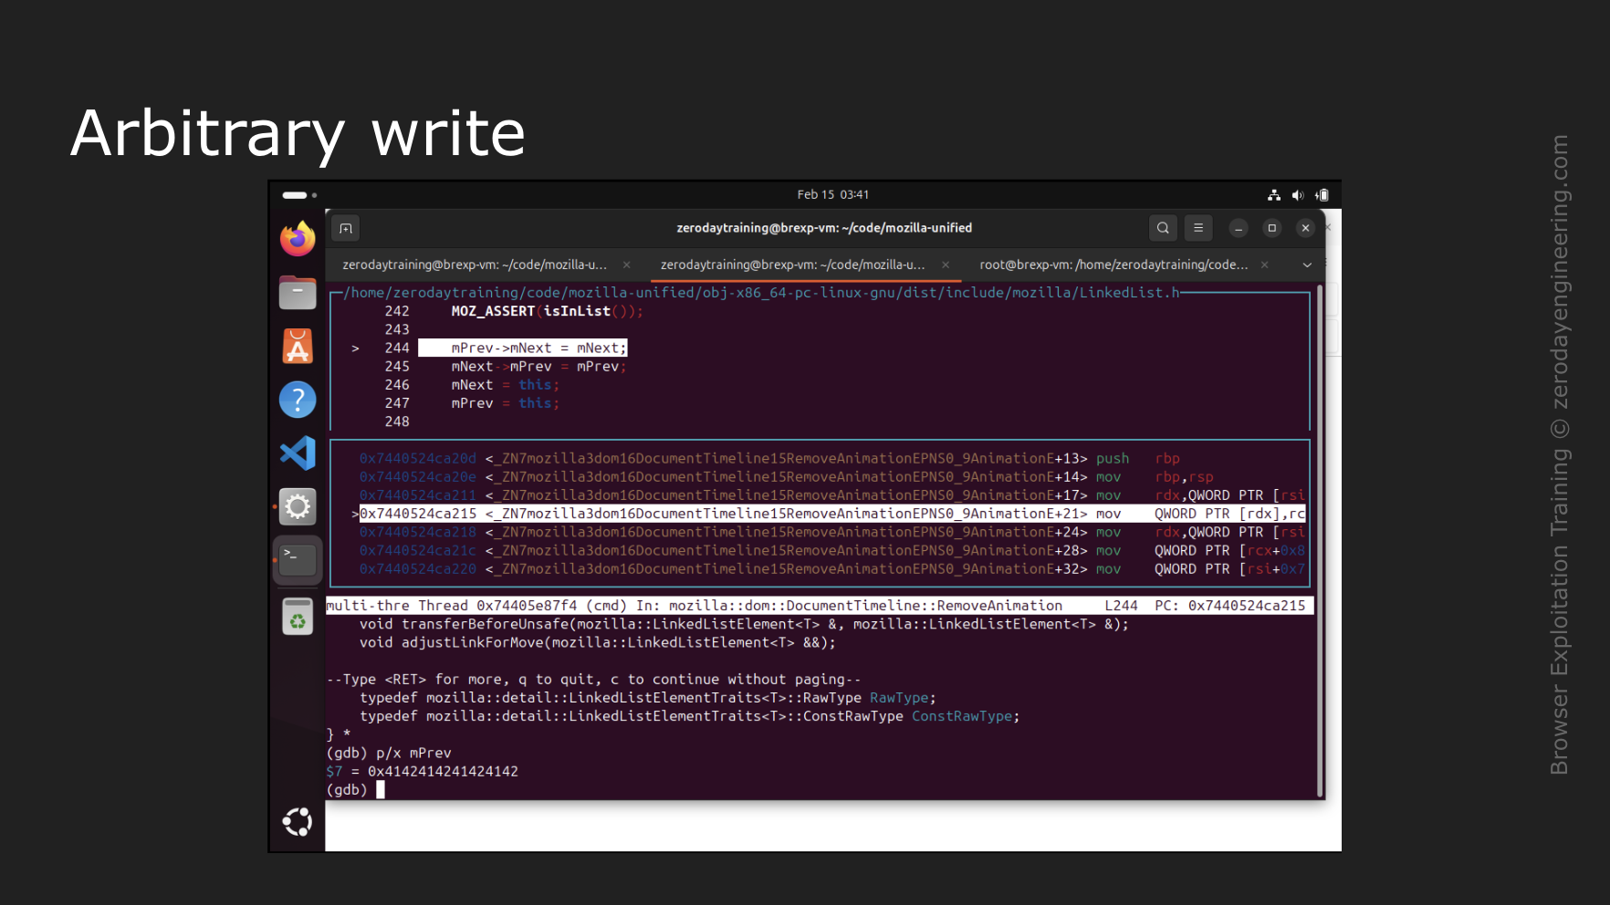
Task: Click the RawType typedef line
Action: tap(648, 698)
